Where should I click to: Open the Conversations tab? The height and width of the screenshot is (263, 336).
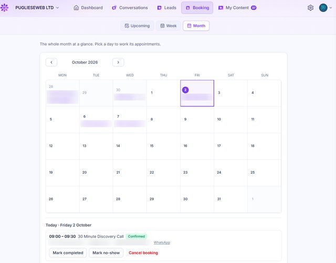point(130,8)
